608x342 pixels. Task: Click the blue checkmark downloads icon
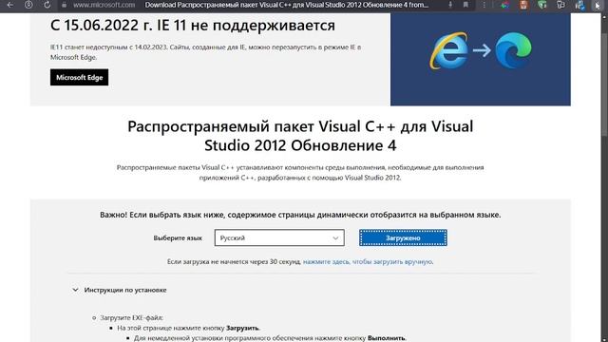click(579, 5)
